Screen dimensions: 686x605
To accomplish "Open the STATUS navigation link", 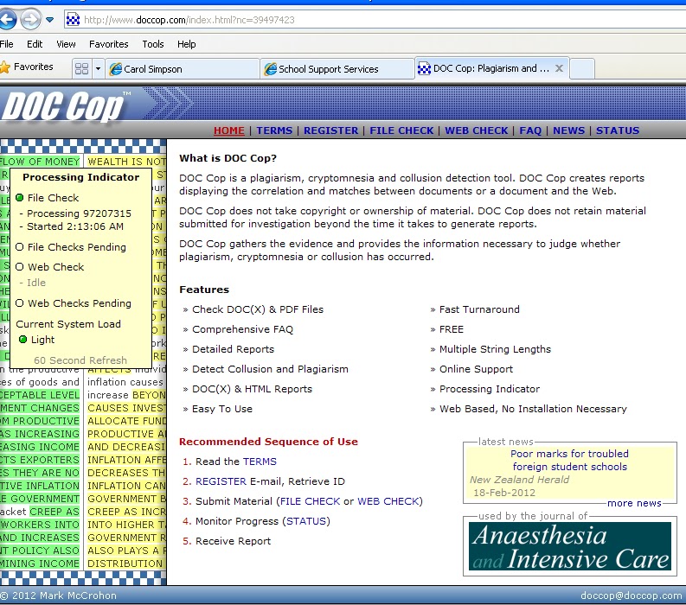I will (618, 131).
